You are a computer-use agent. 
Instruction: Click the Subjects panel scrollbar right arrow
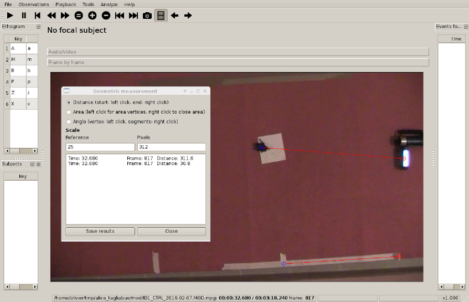35,286
